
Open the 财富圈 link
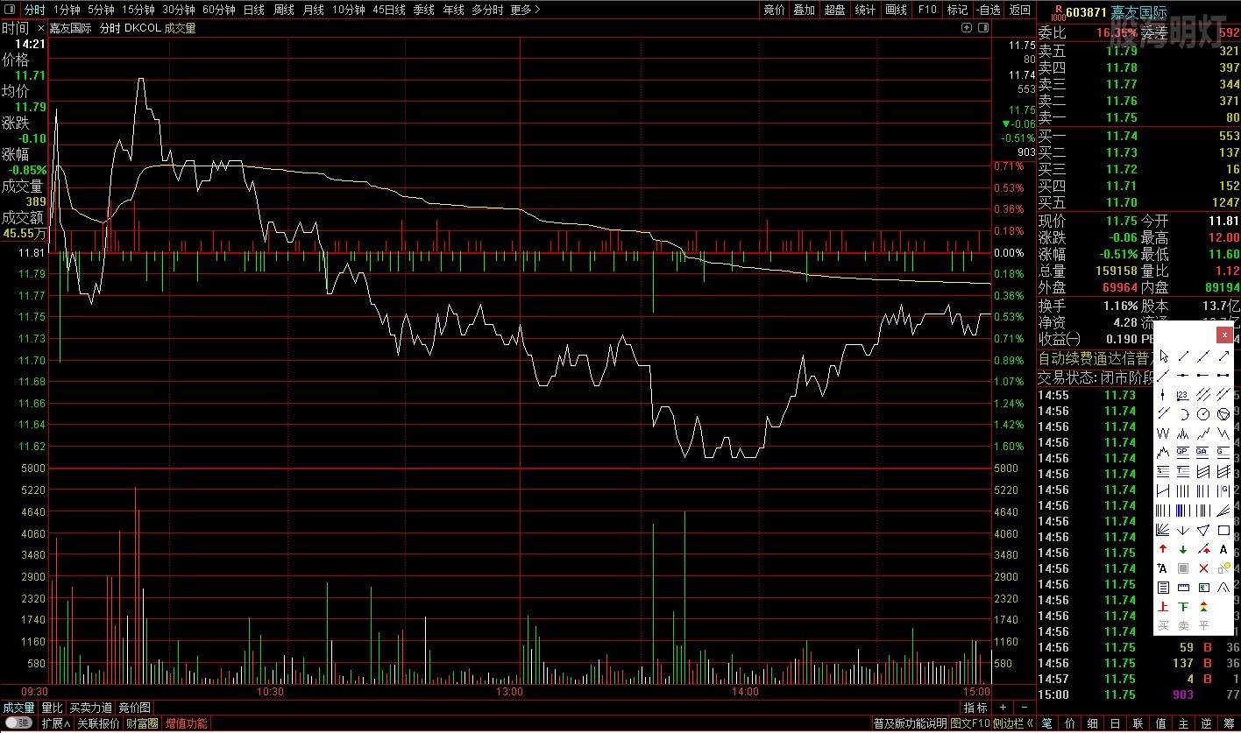point(142,723)
